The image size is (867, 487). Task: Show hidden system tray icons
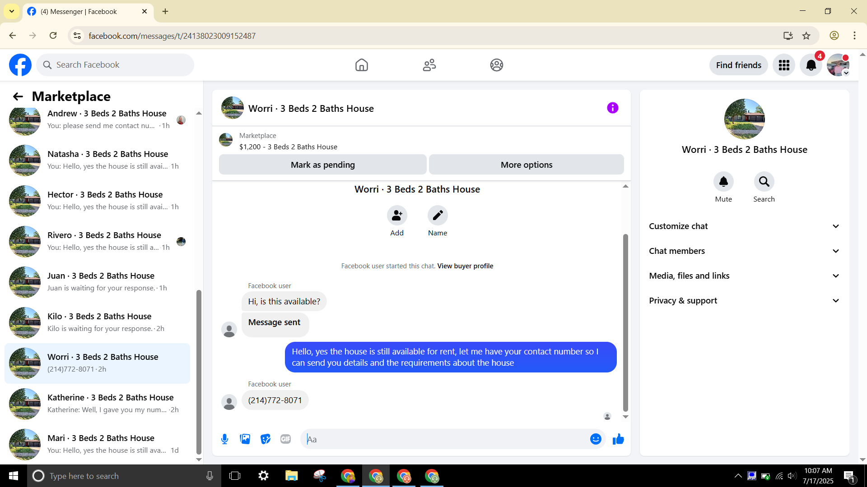pyautogui.click(x=738, y=476)
